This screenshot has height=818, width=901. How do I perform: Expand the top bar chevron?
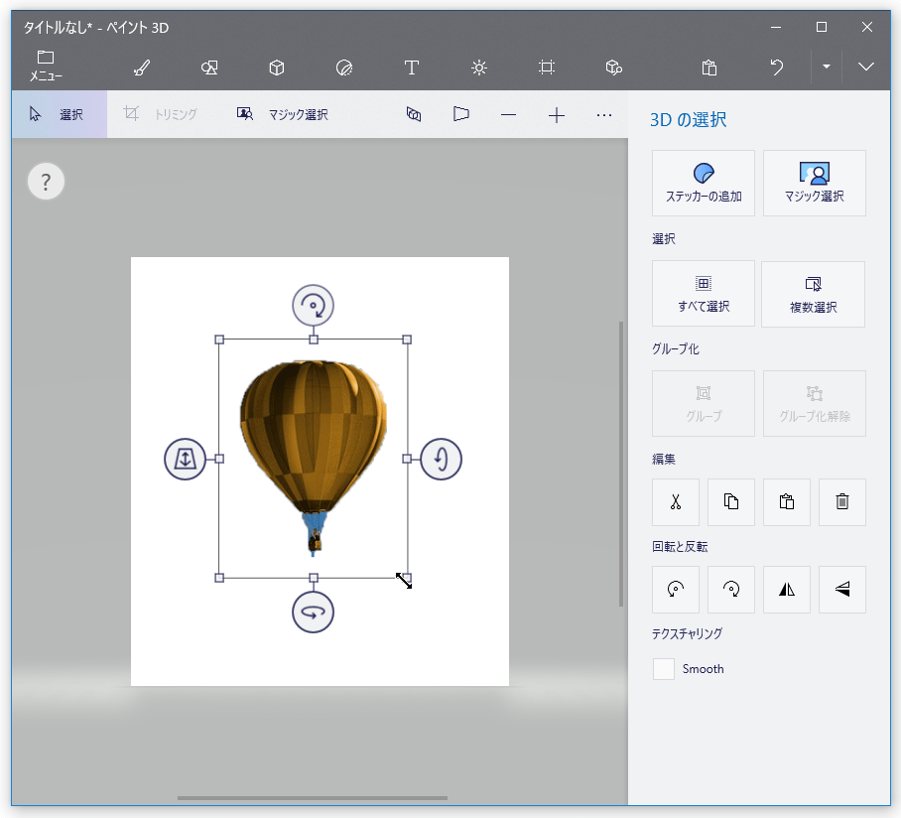click(x=866, y=67)
